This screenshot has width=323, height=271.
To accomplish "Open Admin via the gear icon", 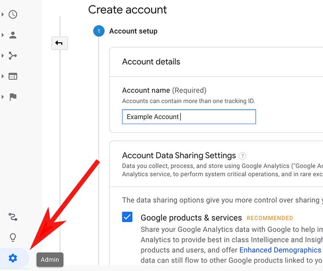I will [13, 258].
